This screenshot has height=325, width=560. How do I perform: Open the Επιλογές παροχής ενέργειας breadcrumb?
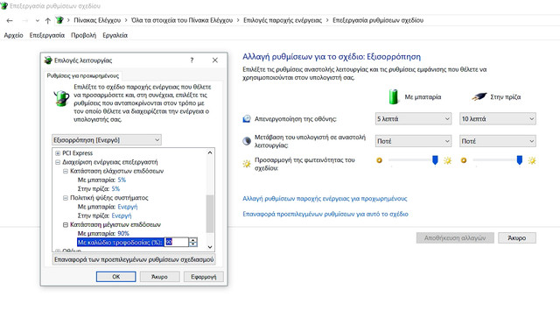283,20
